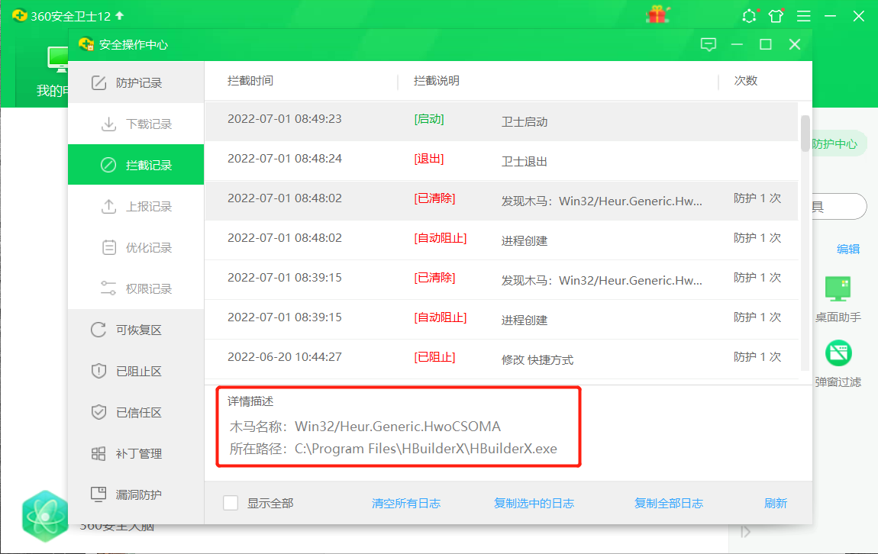Click the feedback message icon in 安全操作中心
Viewport: 878px width, 554px height.
[709, 44]
